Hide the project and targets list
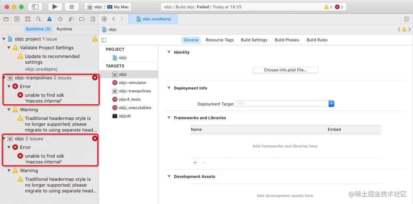 104,40
